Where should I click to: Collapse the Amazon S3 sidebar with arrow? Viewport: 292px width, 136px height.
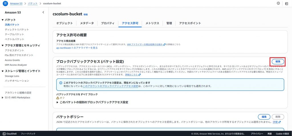[43, 12]
